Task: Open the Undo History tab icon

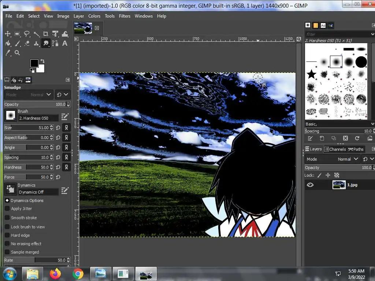Action: tap(21, 80)
